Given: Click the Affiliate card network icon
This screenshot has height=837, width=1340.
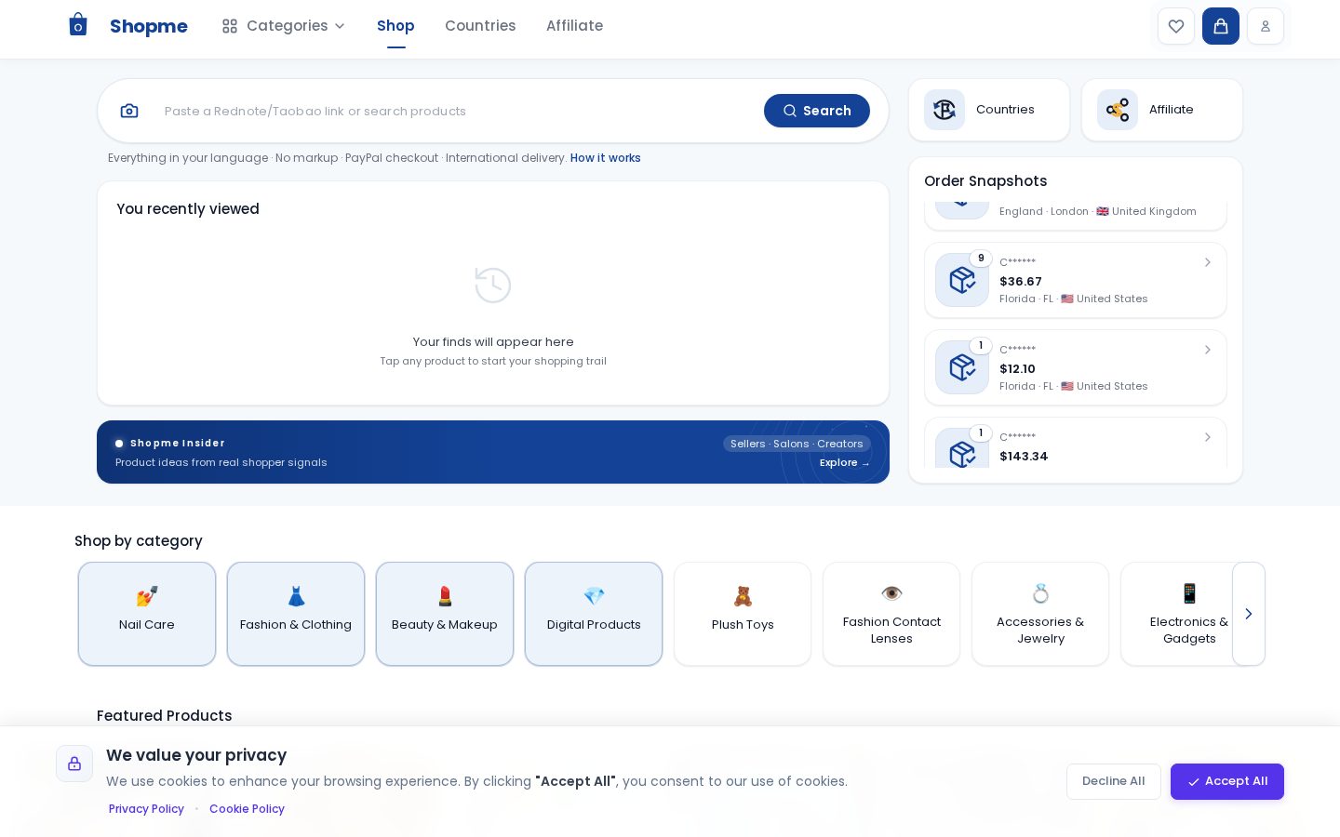Looking at the screenshot, I should coord(1118,110).
